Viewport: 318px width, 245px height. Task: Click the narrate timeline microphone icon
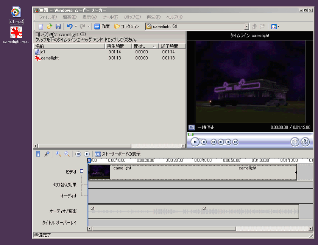tap(47, 154)
